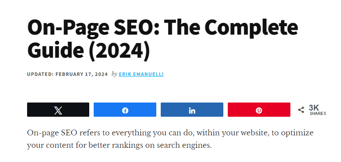Select the 3K share count number
341x162 pixels.
[x=314, y=108]
